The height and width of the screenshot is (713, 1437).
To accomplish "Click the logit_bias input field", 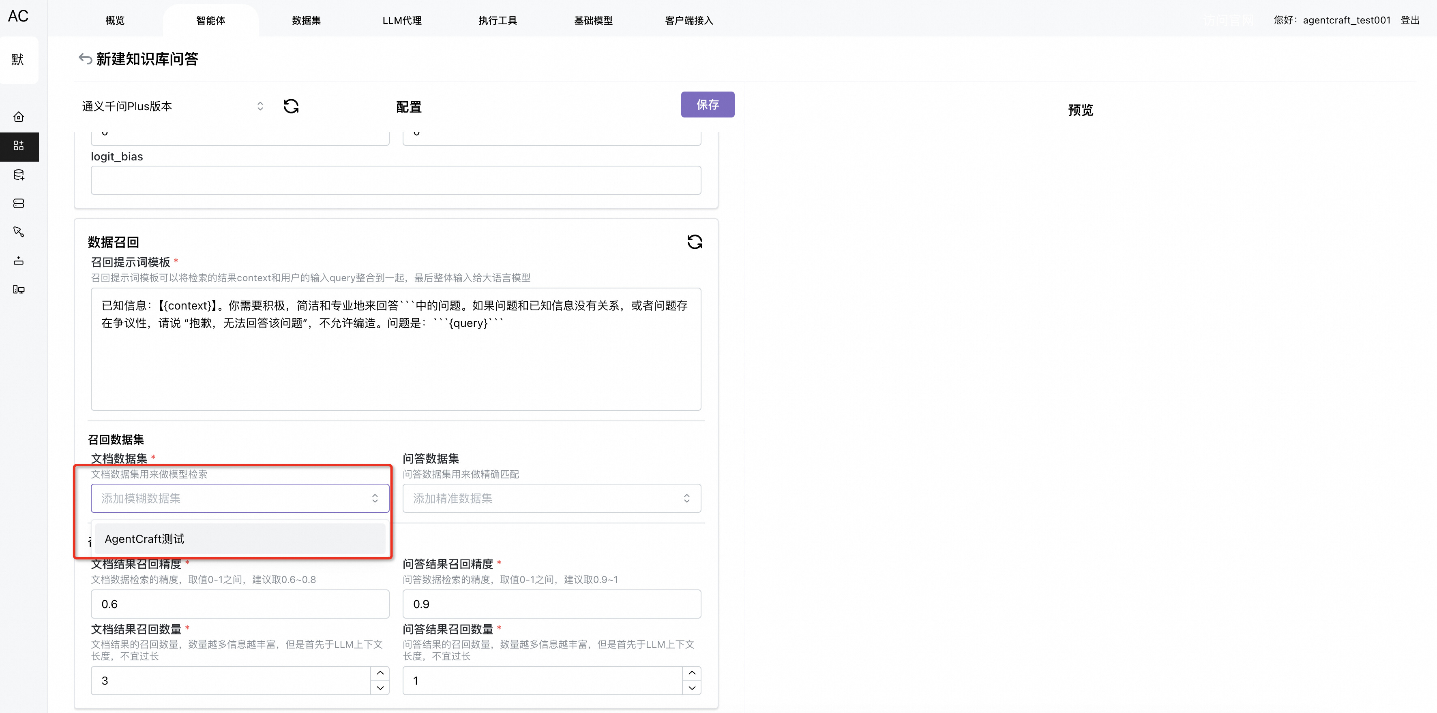I will click(x=395, y=180).
